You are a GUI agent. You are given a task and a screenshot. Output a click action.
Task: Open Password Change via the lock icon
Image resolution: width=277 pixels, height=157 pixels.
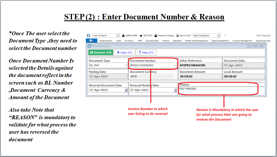156,35
